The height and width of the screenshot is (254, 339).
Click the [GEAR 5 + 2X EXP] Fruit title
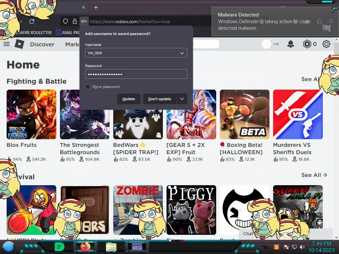(185, 148)
